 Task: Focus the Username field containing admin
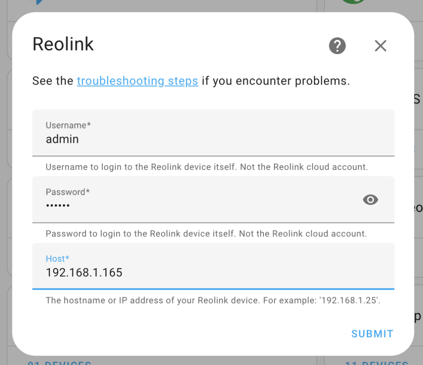pos(213,133)
